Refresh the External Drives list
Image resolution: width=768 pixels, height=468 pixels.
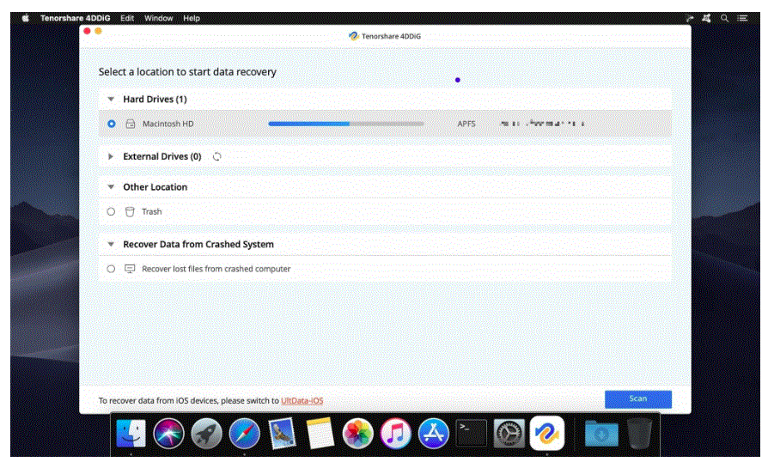pos(217,156)
